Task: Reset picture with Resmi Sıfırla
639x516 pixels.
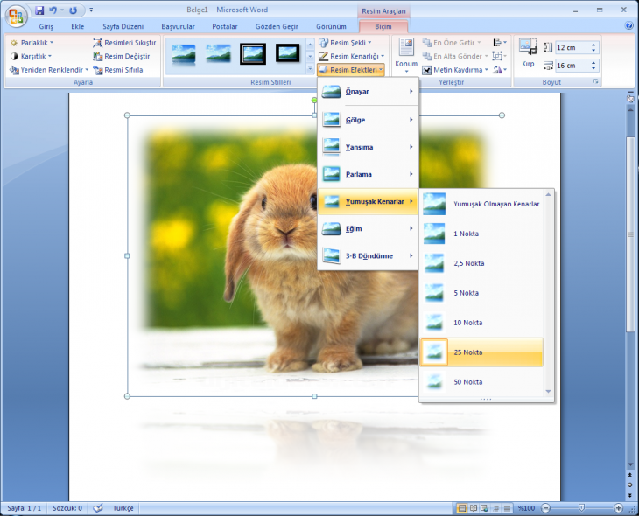Action: point(118,70)
